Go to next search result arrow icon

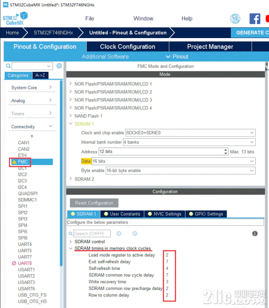[x=134, y=234]
